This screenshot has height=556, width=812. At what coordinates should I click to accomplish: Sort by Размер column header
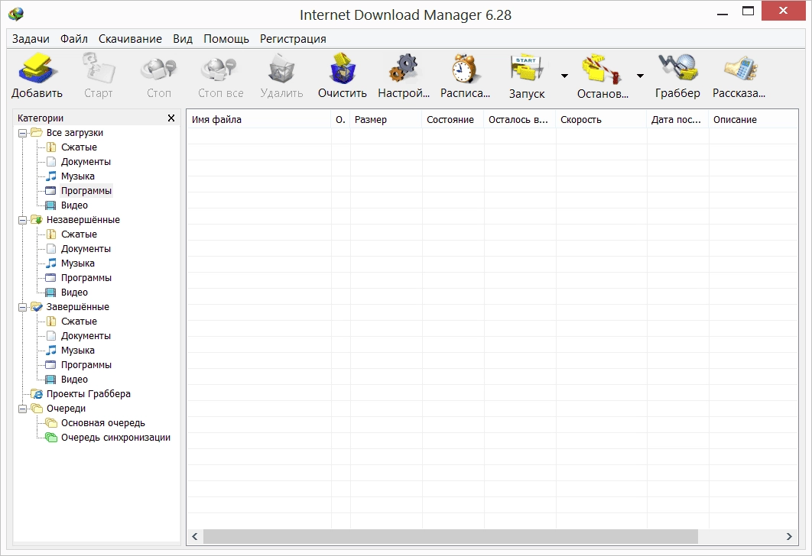coord(386,119)
